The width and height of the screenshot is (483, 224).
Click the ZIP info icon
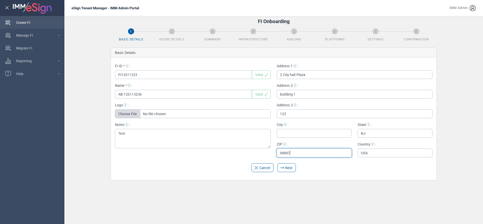point(285,144)
